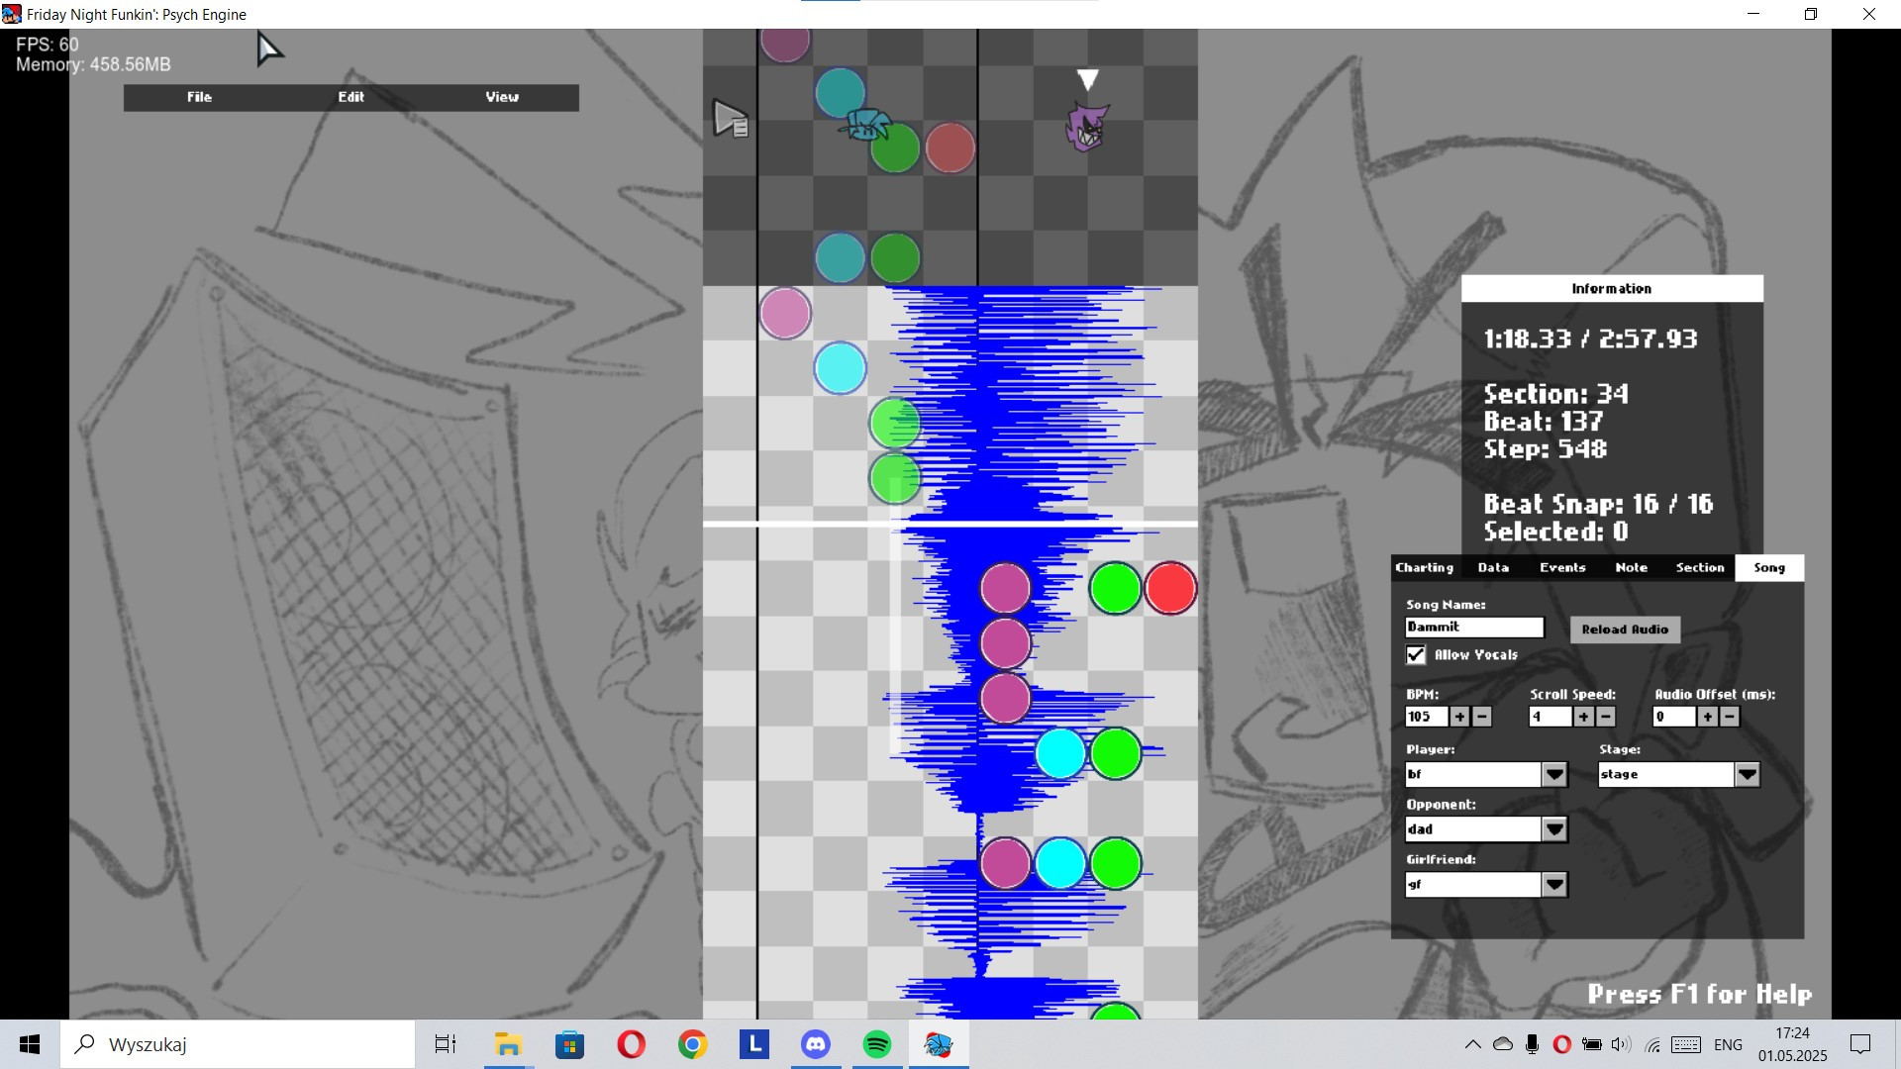1901x1069 pixels.
Task: Decrease Scroll Speed with the minus button
Action: coord(1606,717)
